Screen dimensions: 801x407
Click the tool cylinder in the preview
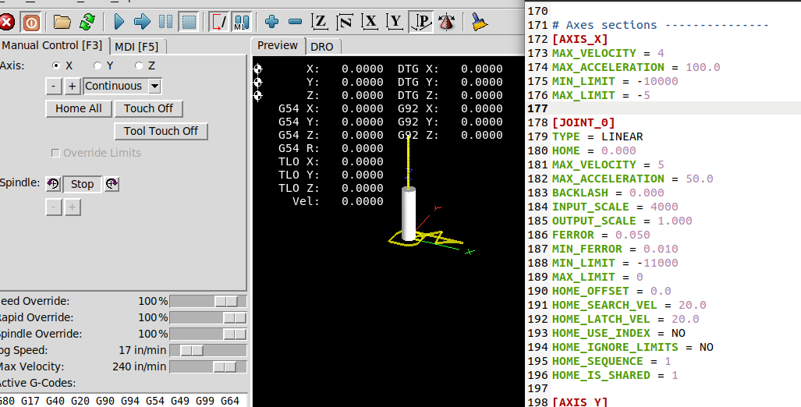point(409,214)
